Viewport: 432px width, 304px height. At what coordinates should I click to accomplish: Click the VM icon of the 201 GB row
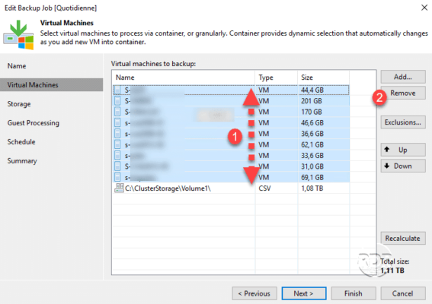117,100
